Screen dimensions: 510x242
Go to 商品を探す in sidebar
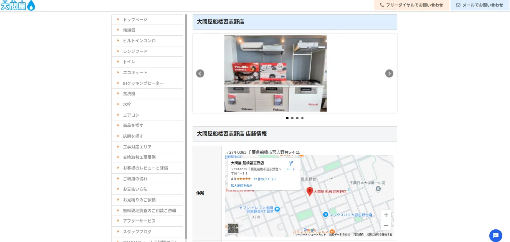coord(147,125)
